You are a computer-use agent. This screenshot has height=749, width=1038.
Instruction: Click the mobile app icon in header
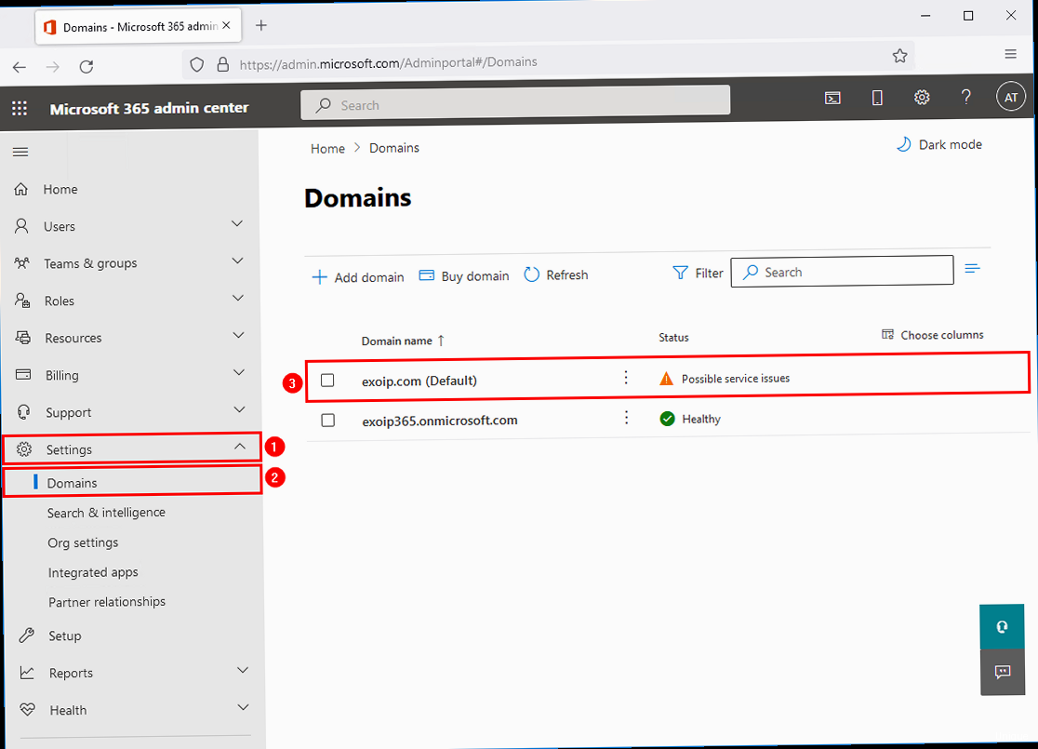coord(877,98)
